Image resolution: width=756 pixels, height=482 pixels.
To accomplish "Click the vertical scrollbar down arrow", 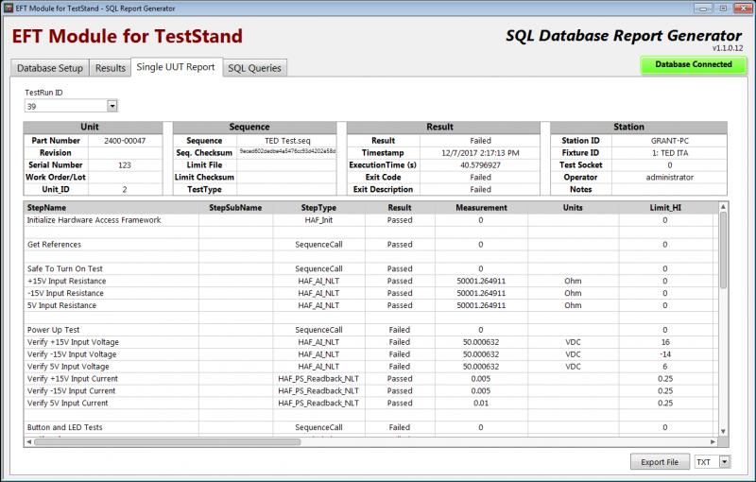I will click(723, 431).
